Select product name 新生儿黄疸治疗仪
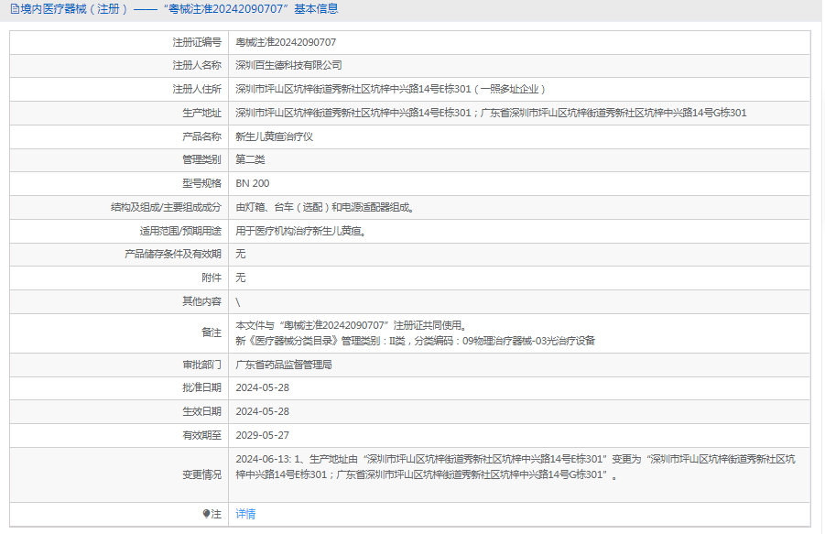825x534 pixels. [274, 136]
